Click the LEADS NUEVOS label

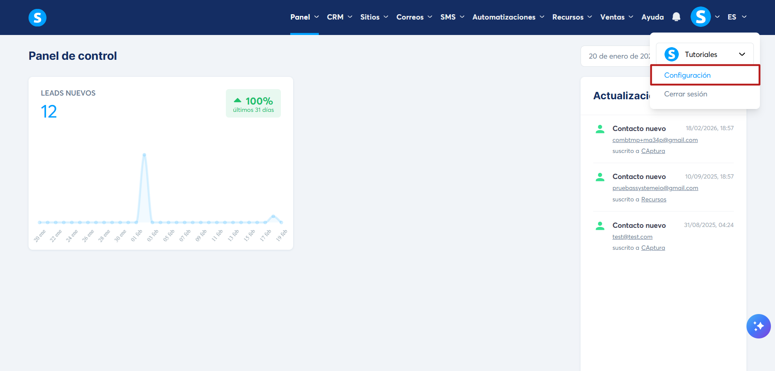(68, 93)
